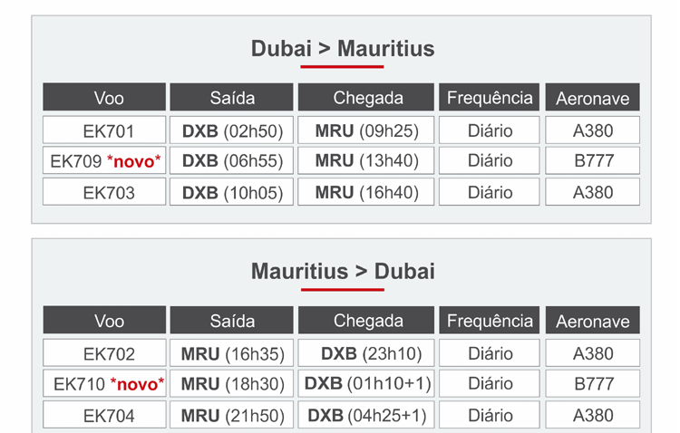Screen dimensions: 680x433
Task: Click DXB (02h50) departure cell
Action: (x=232, y=130)
